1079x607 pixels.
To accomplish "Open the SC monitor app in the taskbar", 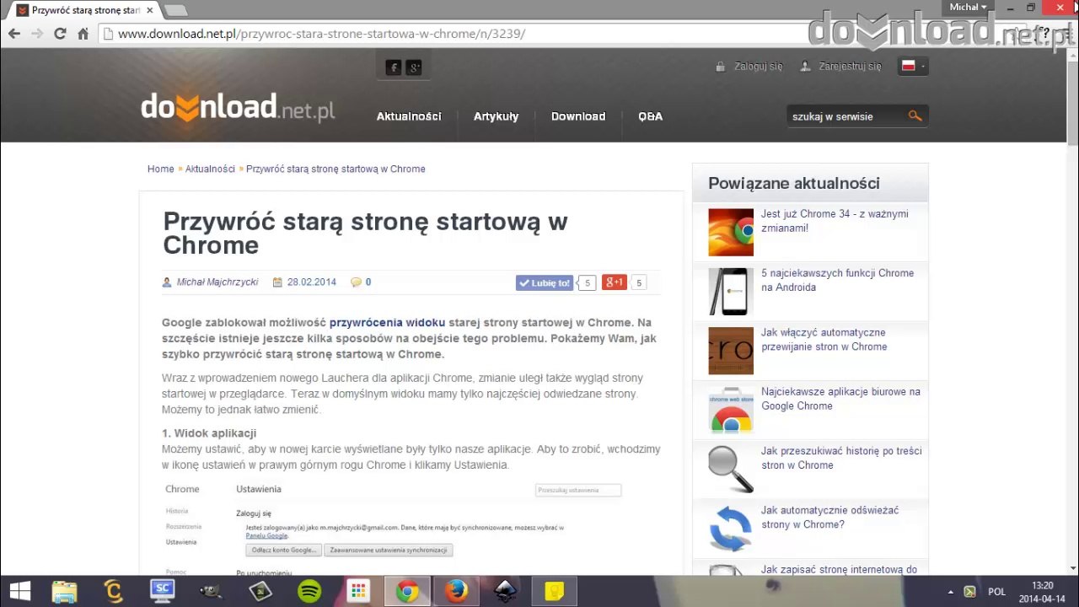I will [x=163, y=591].
